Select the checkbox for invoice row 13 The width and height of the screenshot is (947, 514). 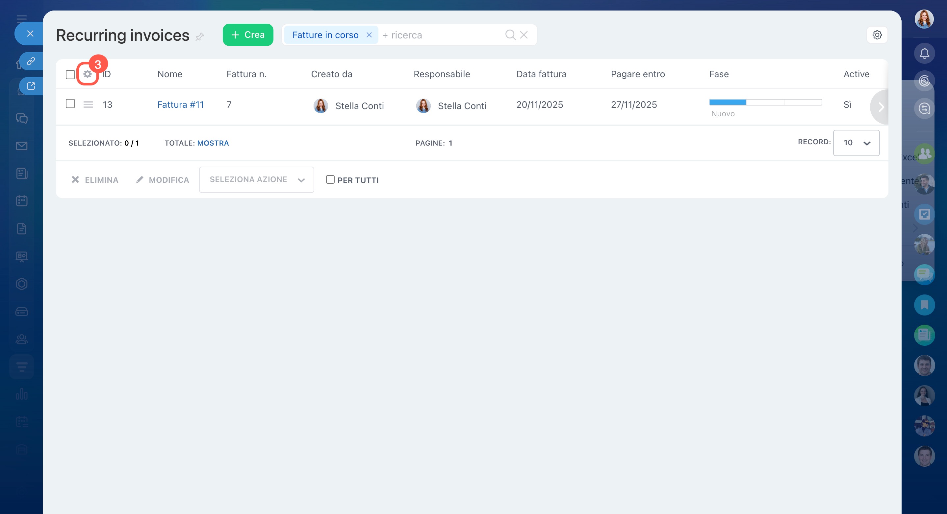click(70, 104)
